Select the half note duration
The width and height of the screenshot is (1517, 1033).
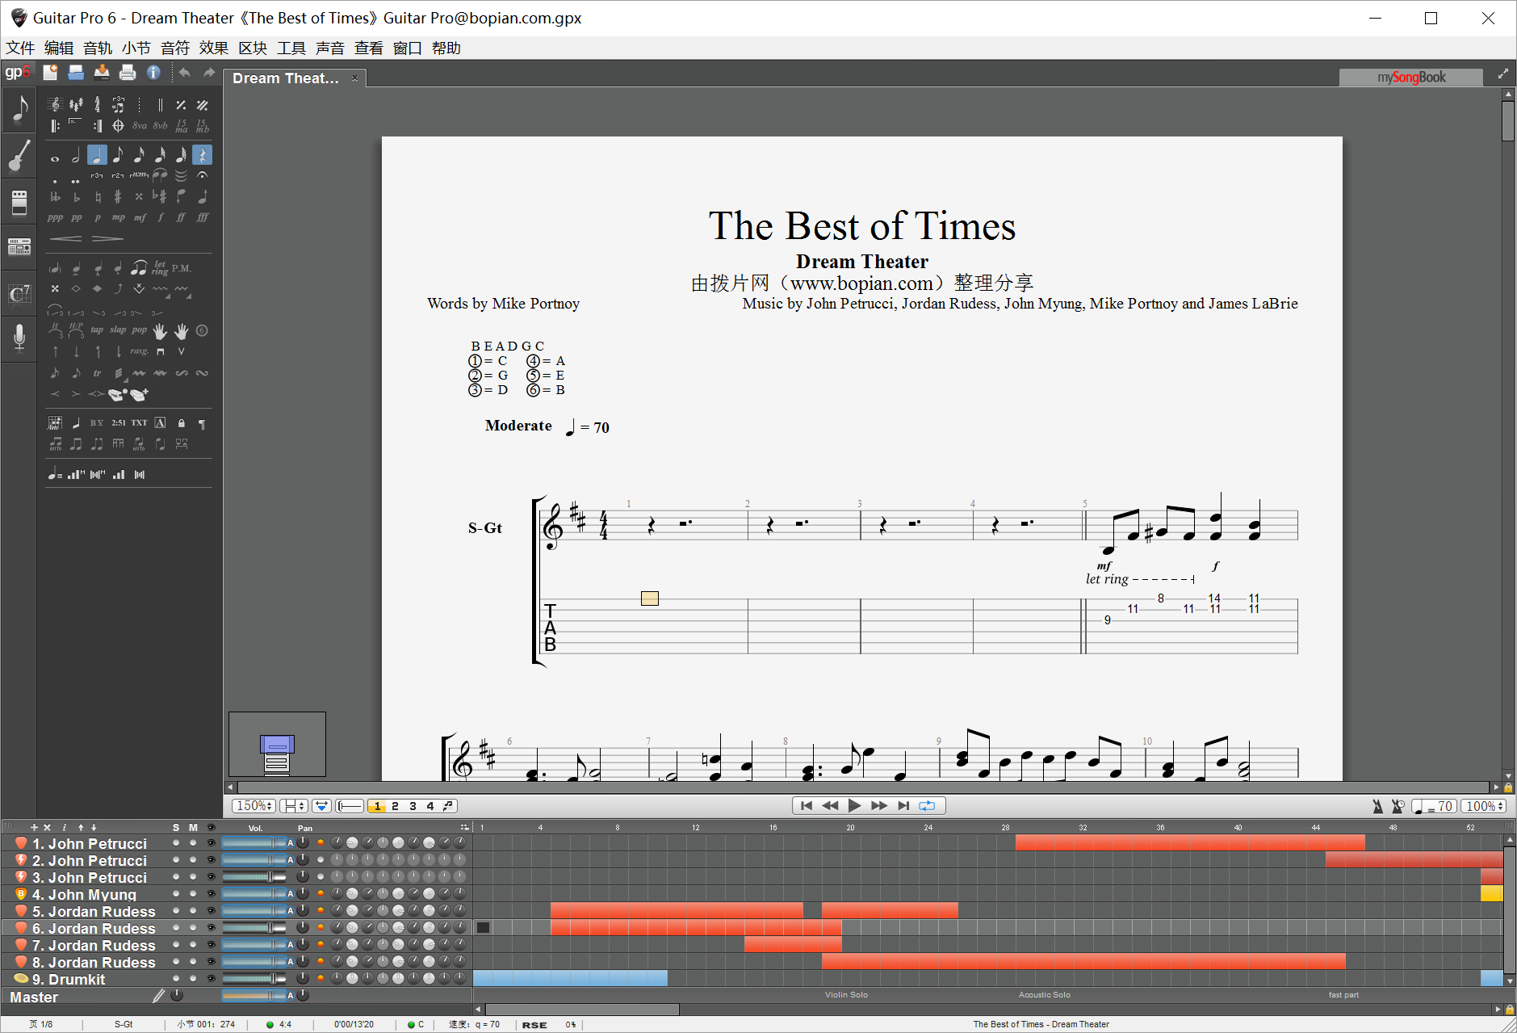[x=76, y=156]
